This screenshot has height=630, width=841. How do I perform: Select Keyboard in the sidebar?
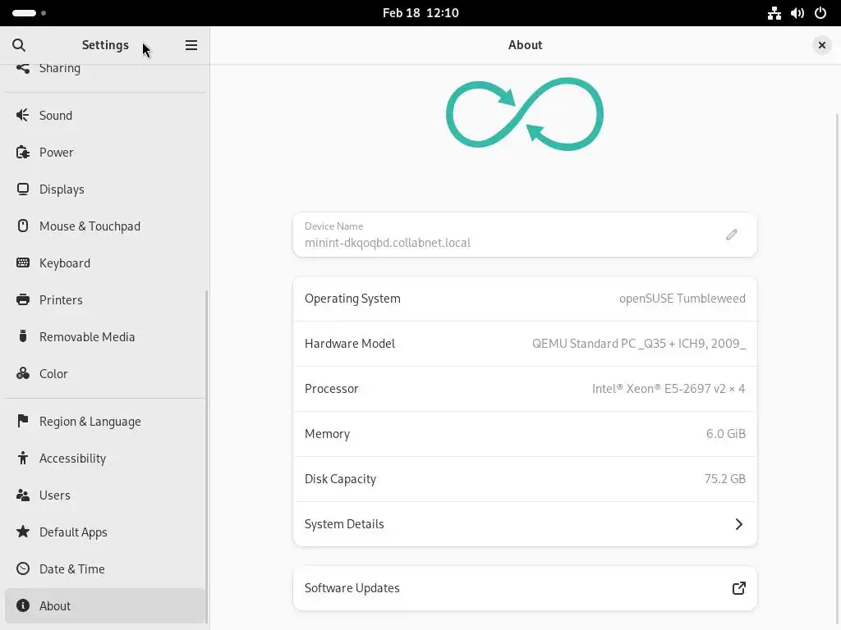[x=105, y=263]
